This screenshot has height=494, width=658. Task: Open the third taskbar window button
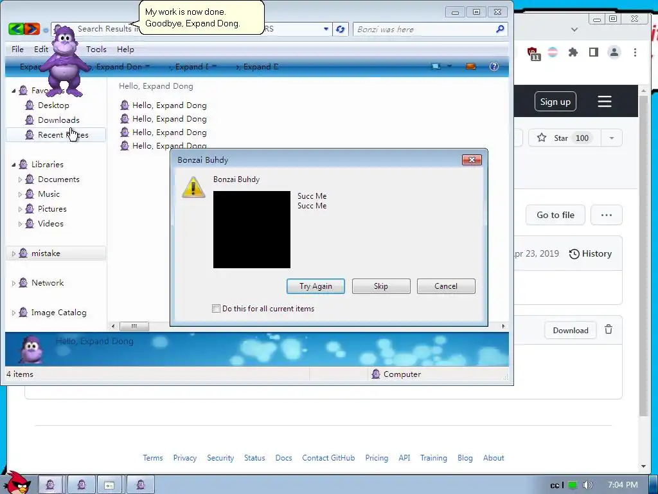click(x=109, y=485)
